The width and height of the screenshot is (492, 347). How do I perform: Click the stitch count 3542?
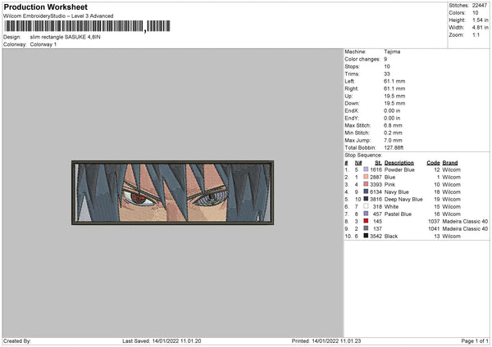click(376, 237)
